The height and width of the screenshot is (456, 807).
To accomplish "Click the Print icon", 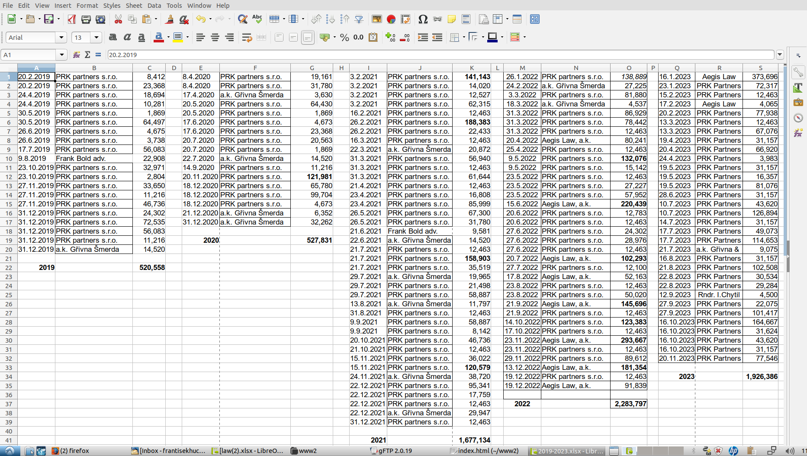I will [86, 19].
